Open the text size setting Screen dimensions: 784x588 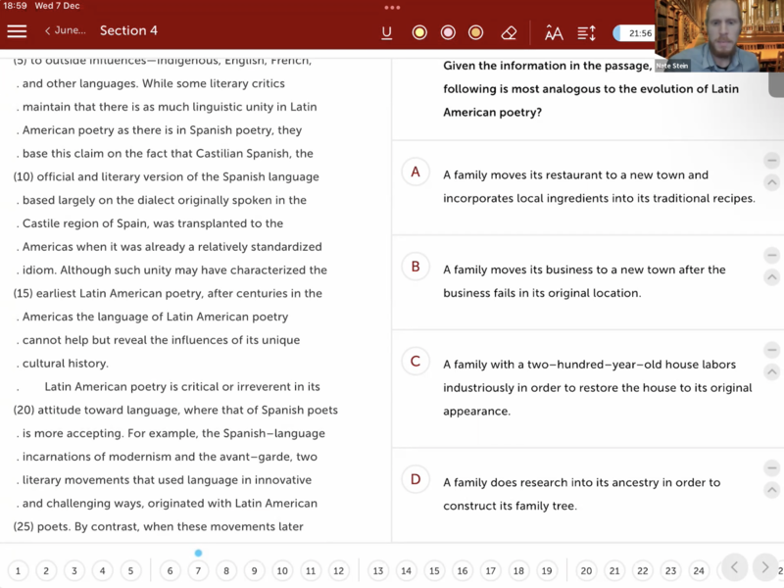point(554,32)
